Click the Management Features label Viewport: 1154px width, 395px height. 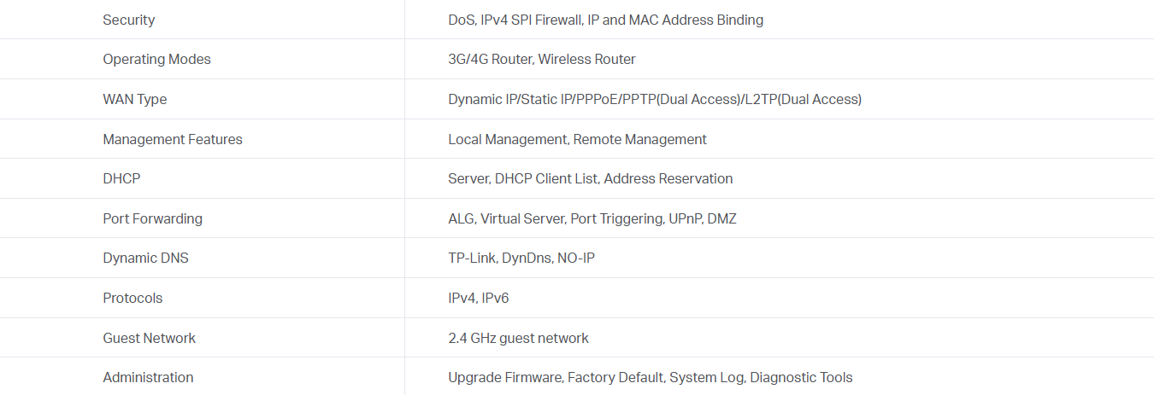[x=173, y=139]
